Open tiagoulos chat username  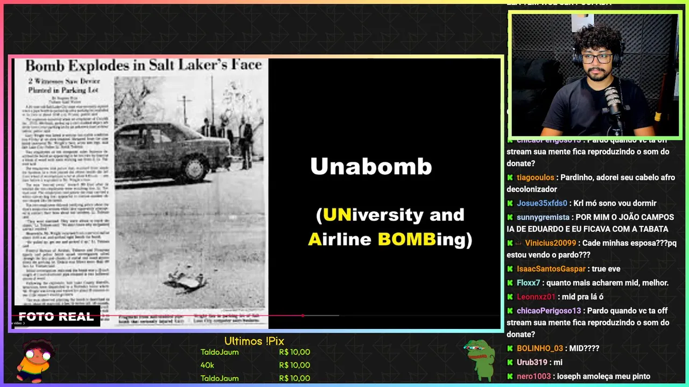(x=536, y=177)
